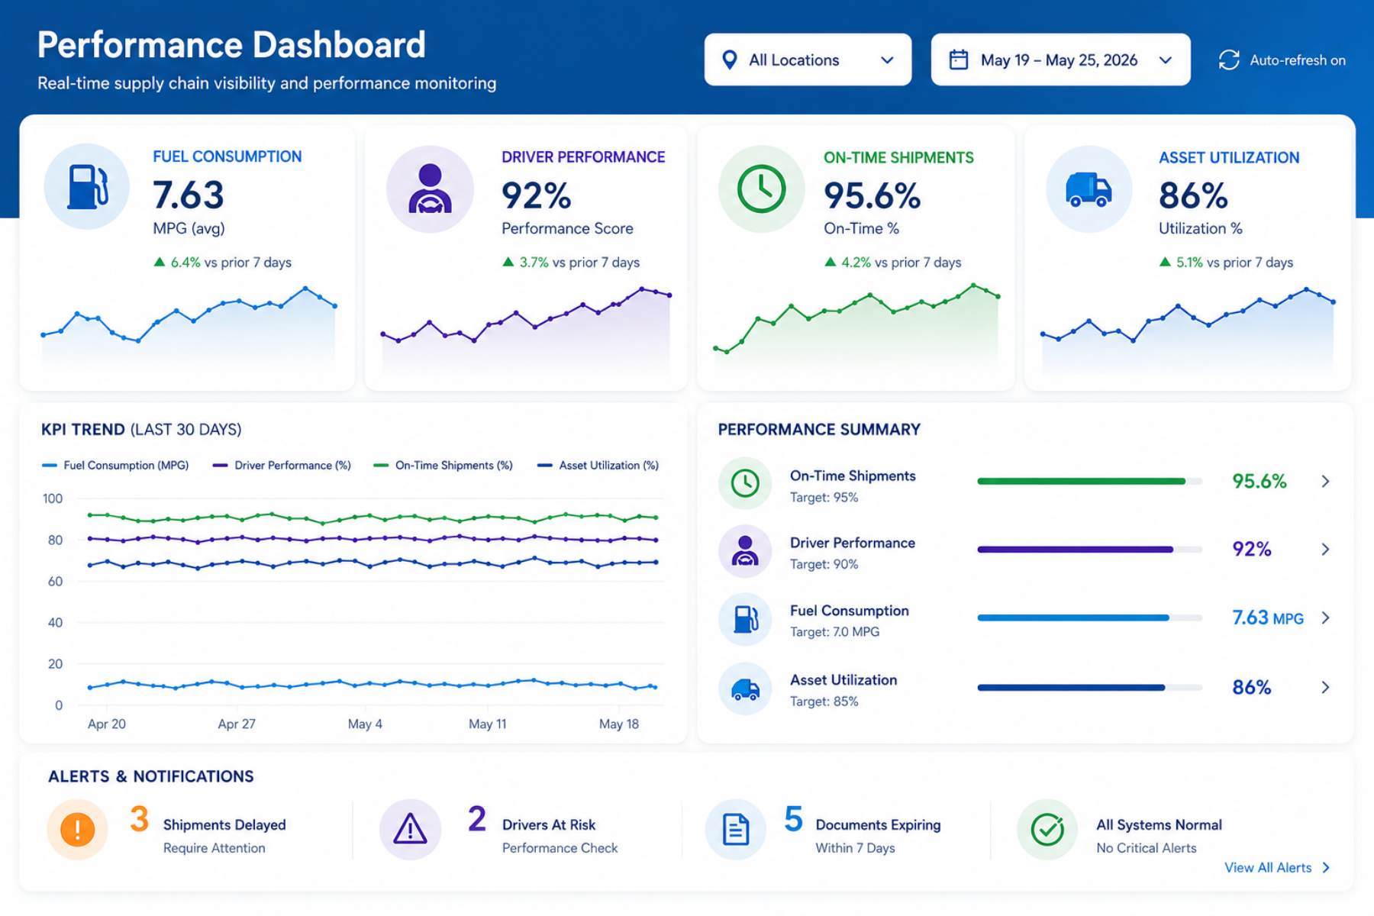This screenshot has height=916, width=1374.
Task: Click the warning triangle icon for Drivers At Risk
Action: click(x=410, y=830)
